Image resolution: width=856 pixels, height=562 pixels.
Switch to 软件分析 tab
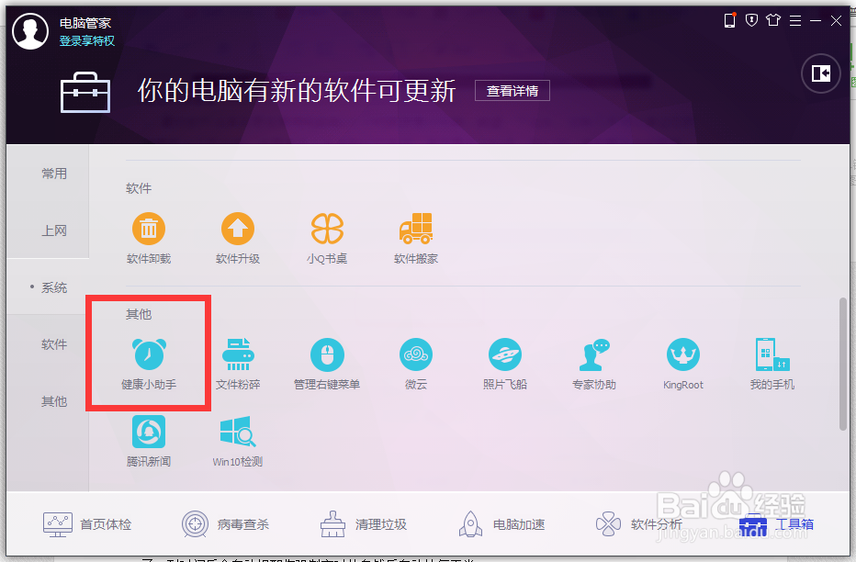[639, 524]
